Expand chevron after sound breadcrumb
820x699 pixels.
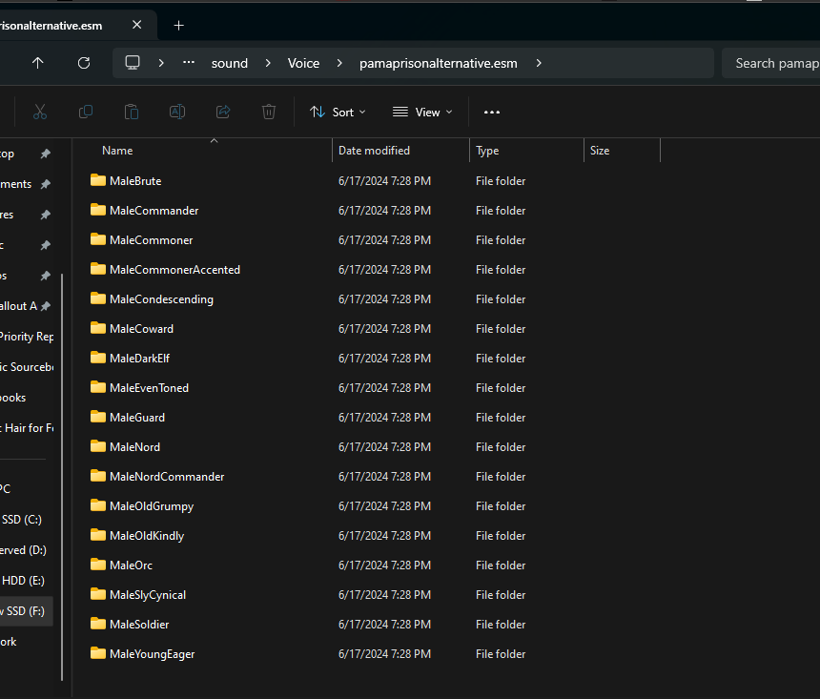pos(268,63)
